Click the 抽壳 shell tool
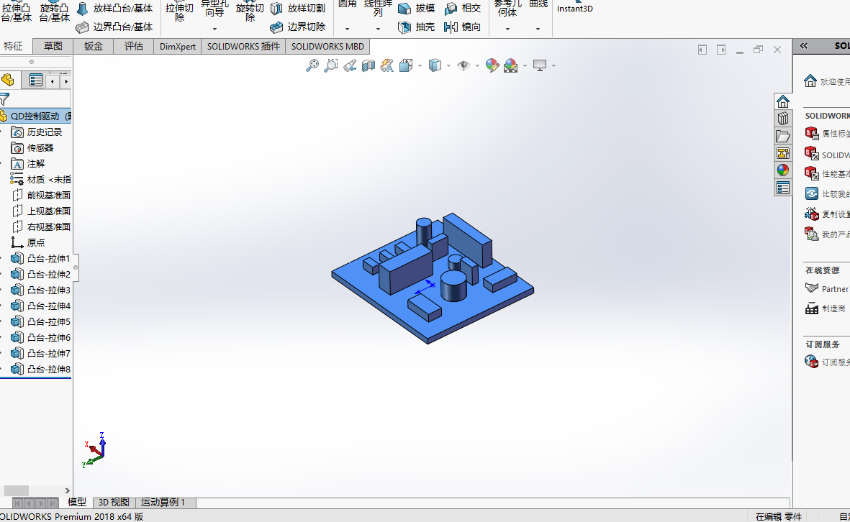850x522 pixels. 416,27
